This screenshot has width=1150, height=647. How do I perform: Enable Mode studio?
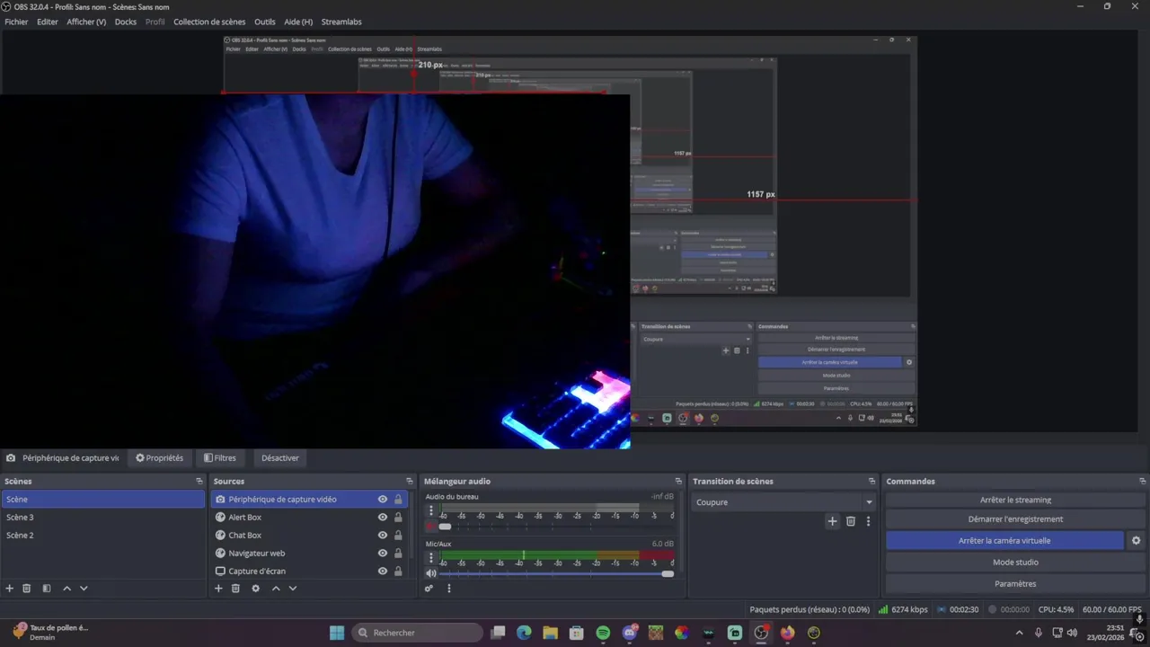(1015, 563)
